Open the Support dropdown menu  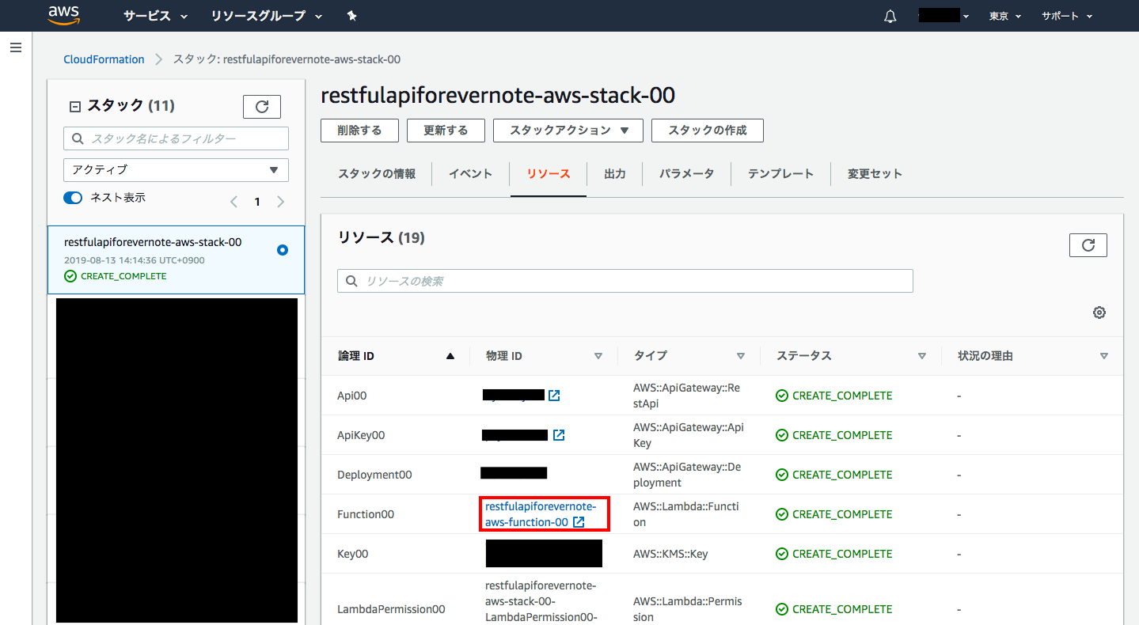(1067, 16)
